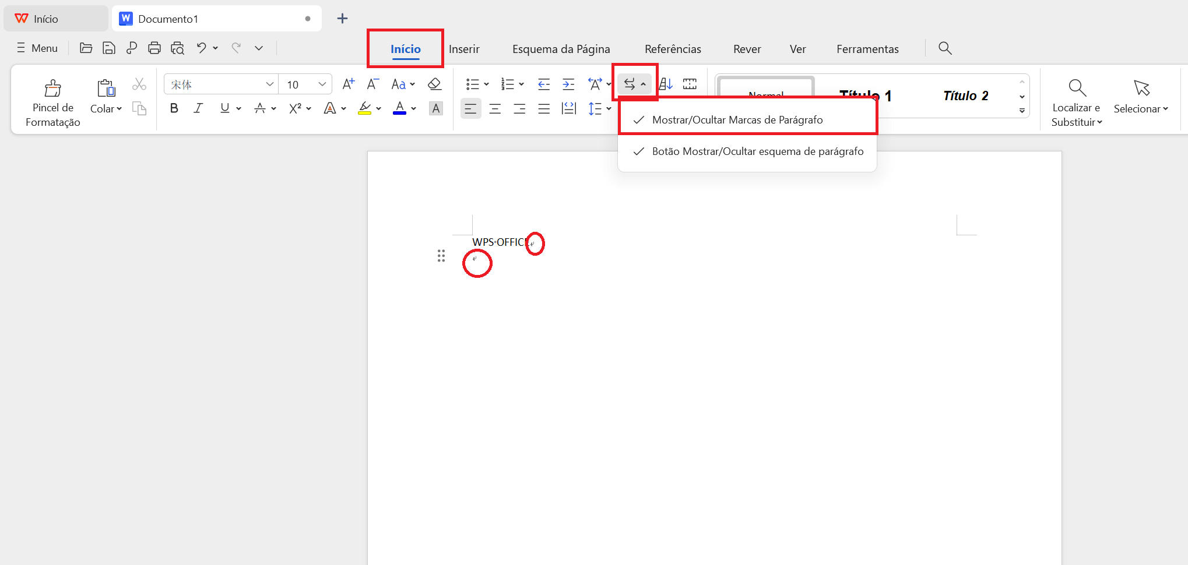Viewport: 1188px width, 565px height.
Task: Expand the Colar paste options arrow
Action: 119,109
